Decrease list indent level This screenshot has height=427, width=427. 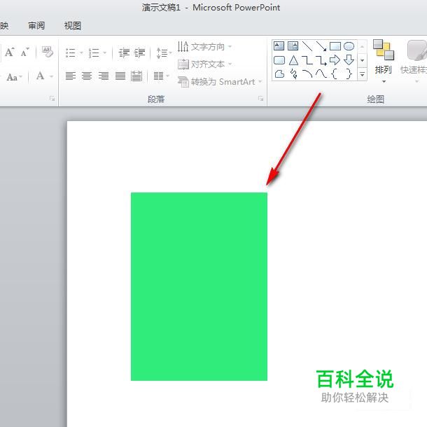pos(124,52)
